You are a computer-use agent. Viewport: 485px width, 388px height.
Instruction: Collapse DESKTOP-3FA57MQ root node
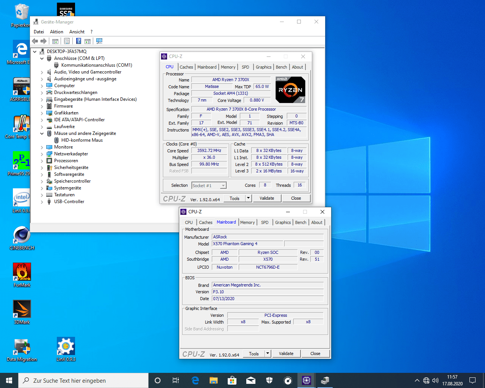[35, 52]
